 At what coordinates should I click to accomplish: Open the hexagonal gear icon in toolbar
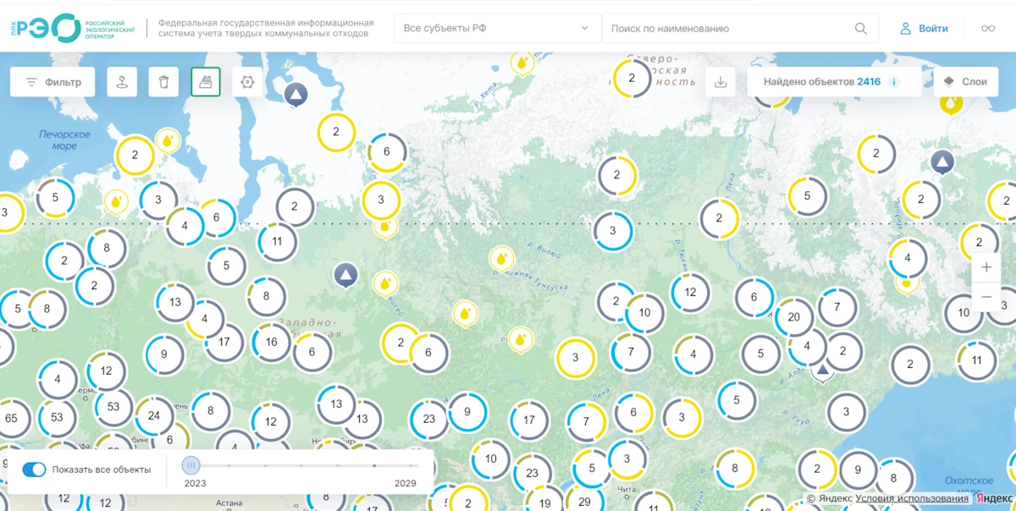[247, 82]
